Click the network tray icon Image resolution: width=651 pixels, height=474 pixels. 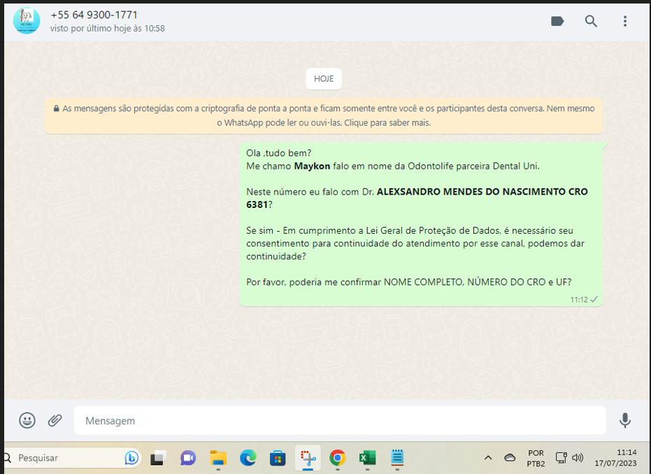[x=561, y=458]
